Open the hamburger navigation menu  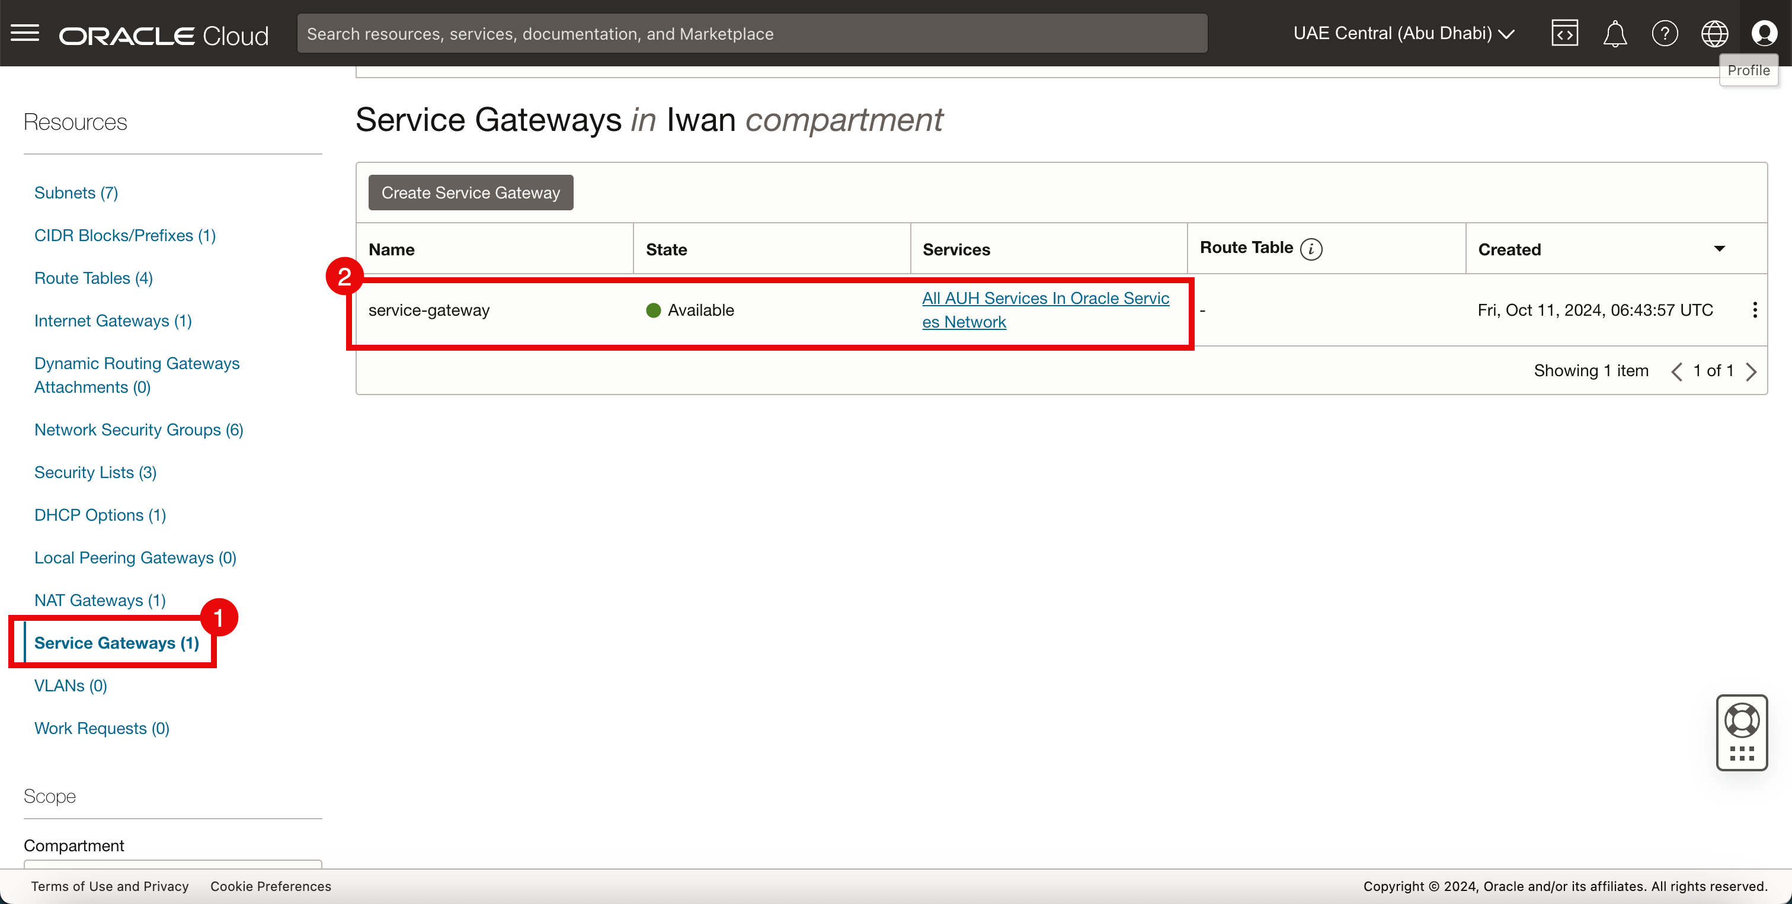pos(25,33)
